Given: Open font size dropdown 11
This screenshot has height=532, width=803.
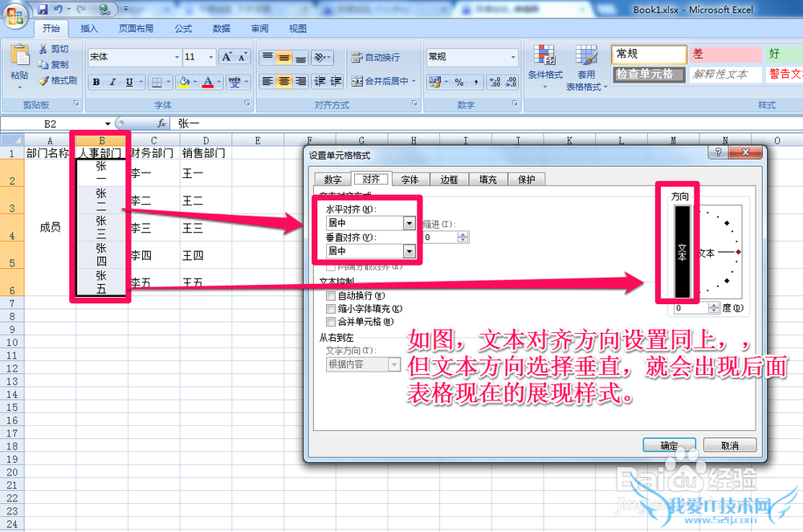Looking at the screenshot, I should pyautogui.click(x=210, y=57).
